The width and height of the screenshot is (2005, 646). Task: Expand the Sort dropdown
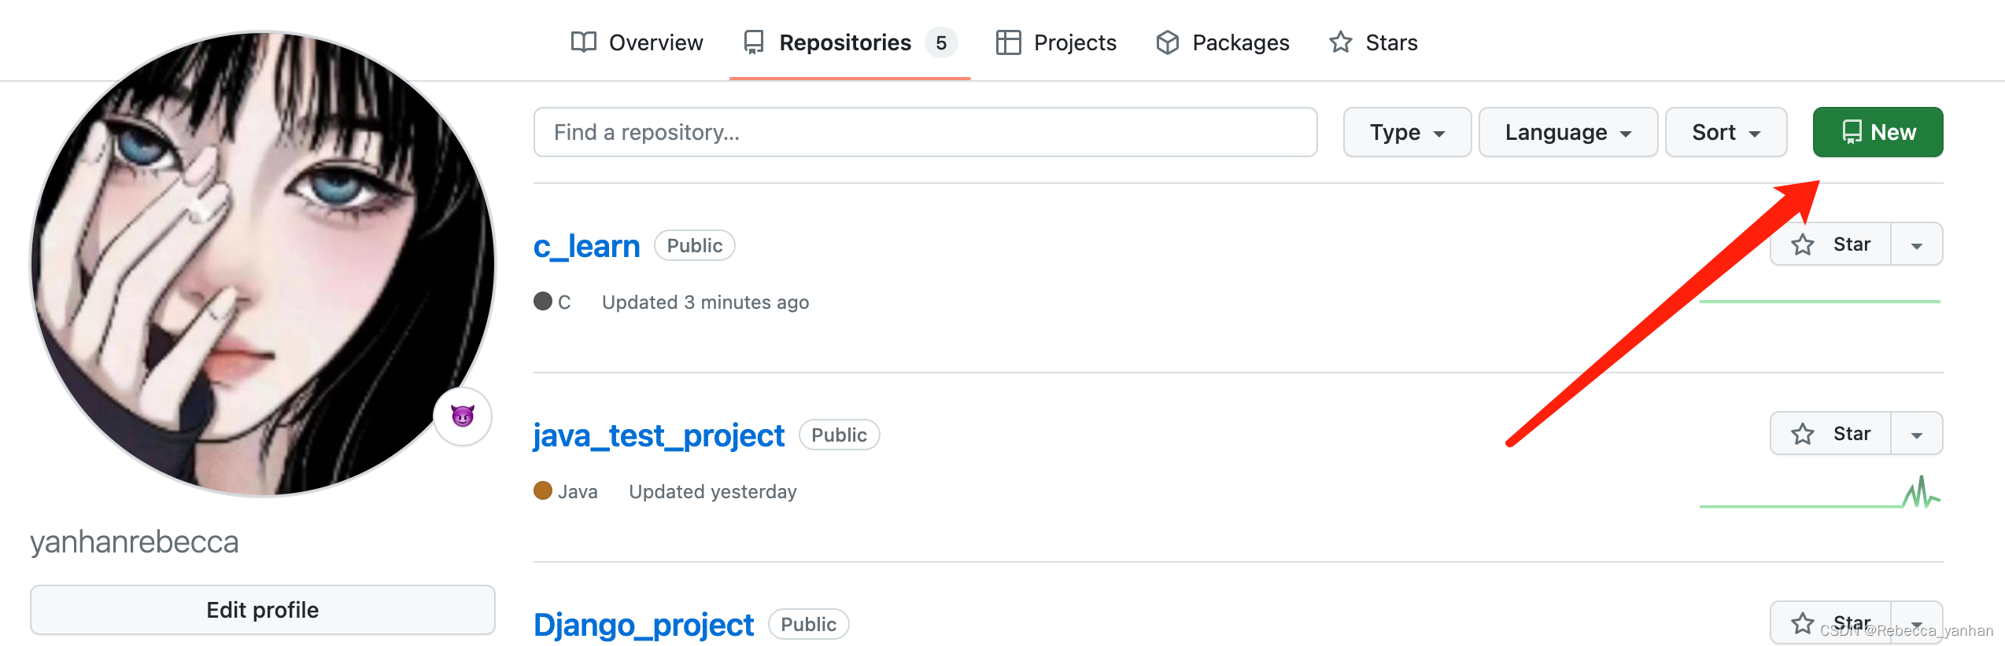(1726, 132)
